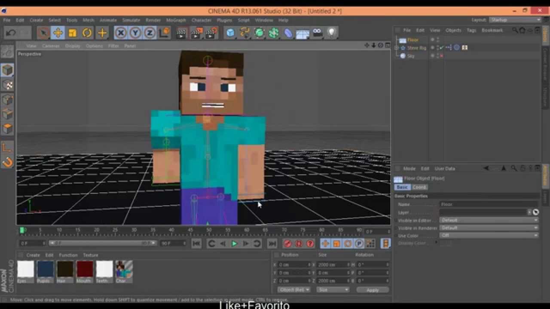Screen dimensions: 550x309
Task: Toggle the Z axis lock
Action: (150, 33)
